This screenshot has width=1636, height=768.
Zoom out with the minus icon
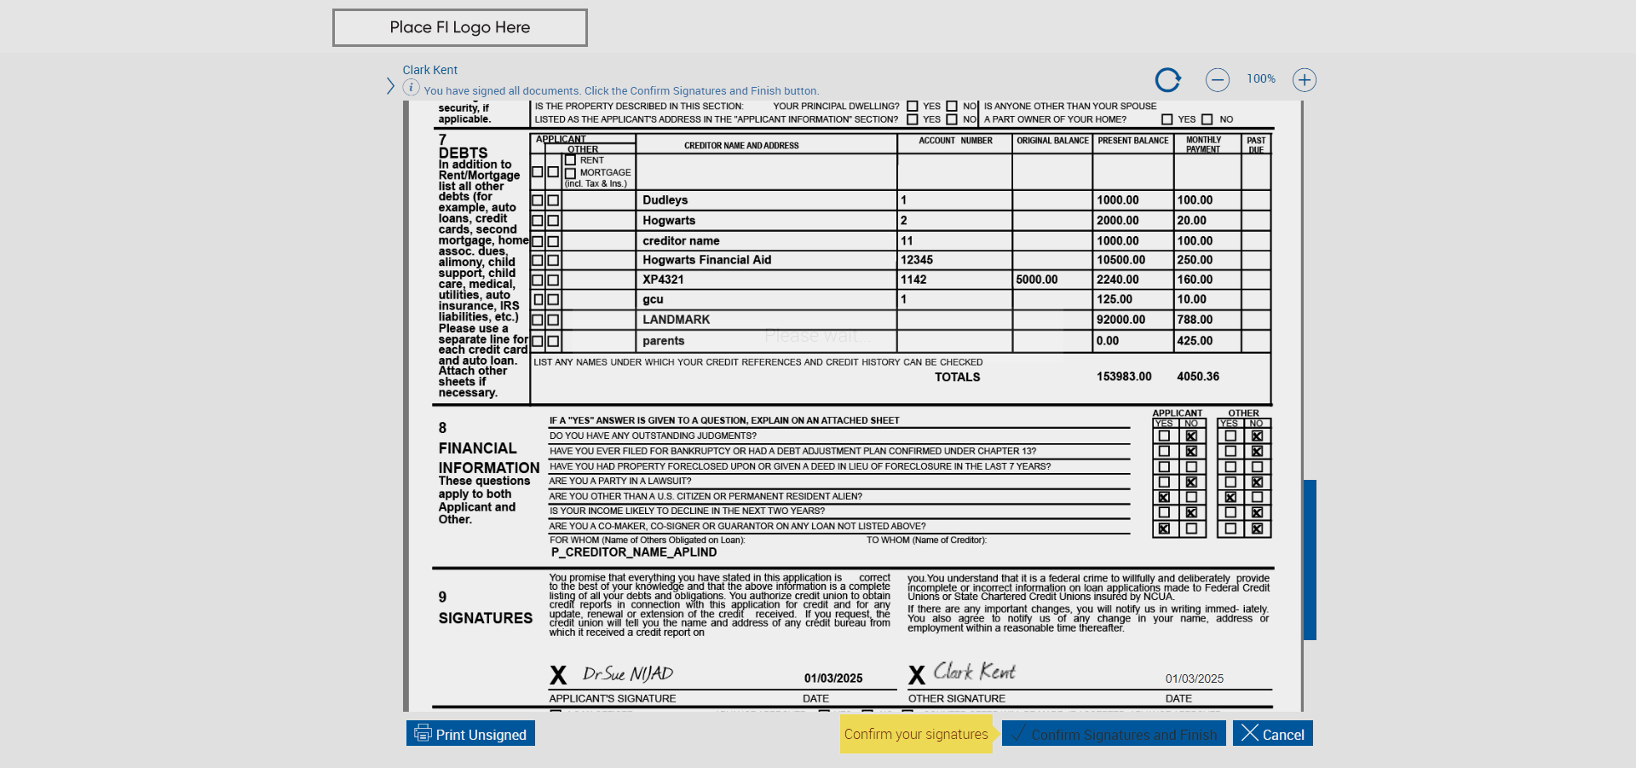click(x=1218, y=80)
